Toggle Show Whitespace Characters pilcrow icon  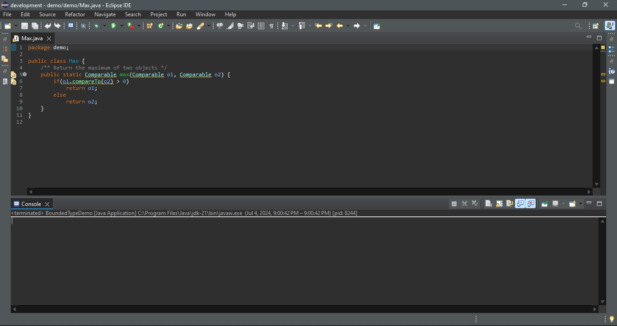[271, 26]
